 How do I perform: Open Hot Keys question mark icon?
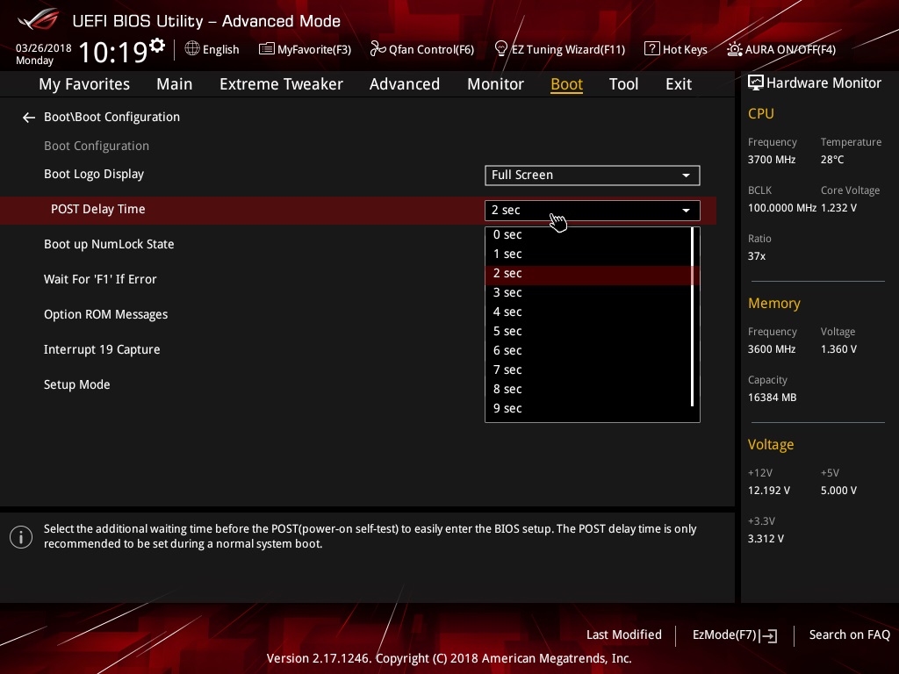pos(652,49)
